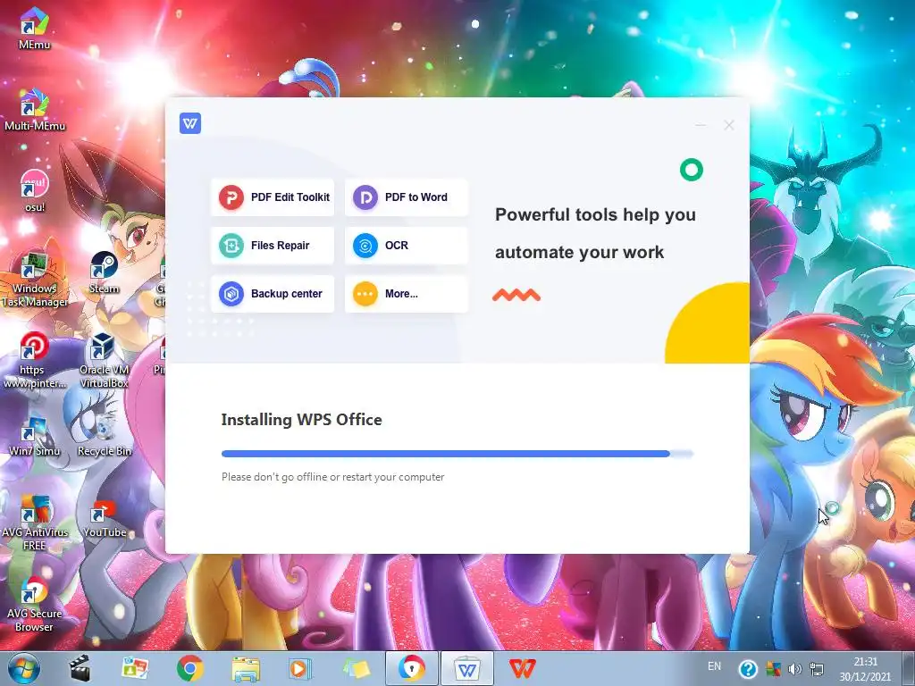Click the blue OCR icon
The height and width of the screenshot is (686, 915).
pyautogui.click(x=365, y=246)
